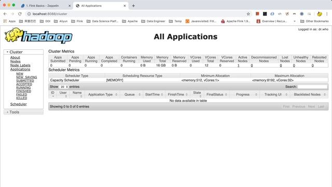Screen dimensions: 332x187
Task: Open the About link in Cluster menu
Action: (15, 58)
